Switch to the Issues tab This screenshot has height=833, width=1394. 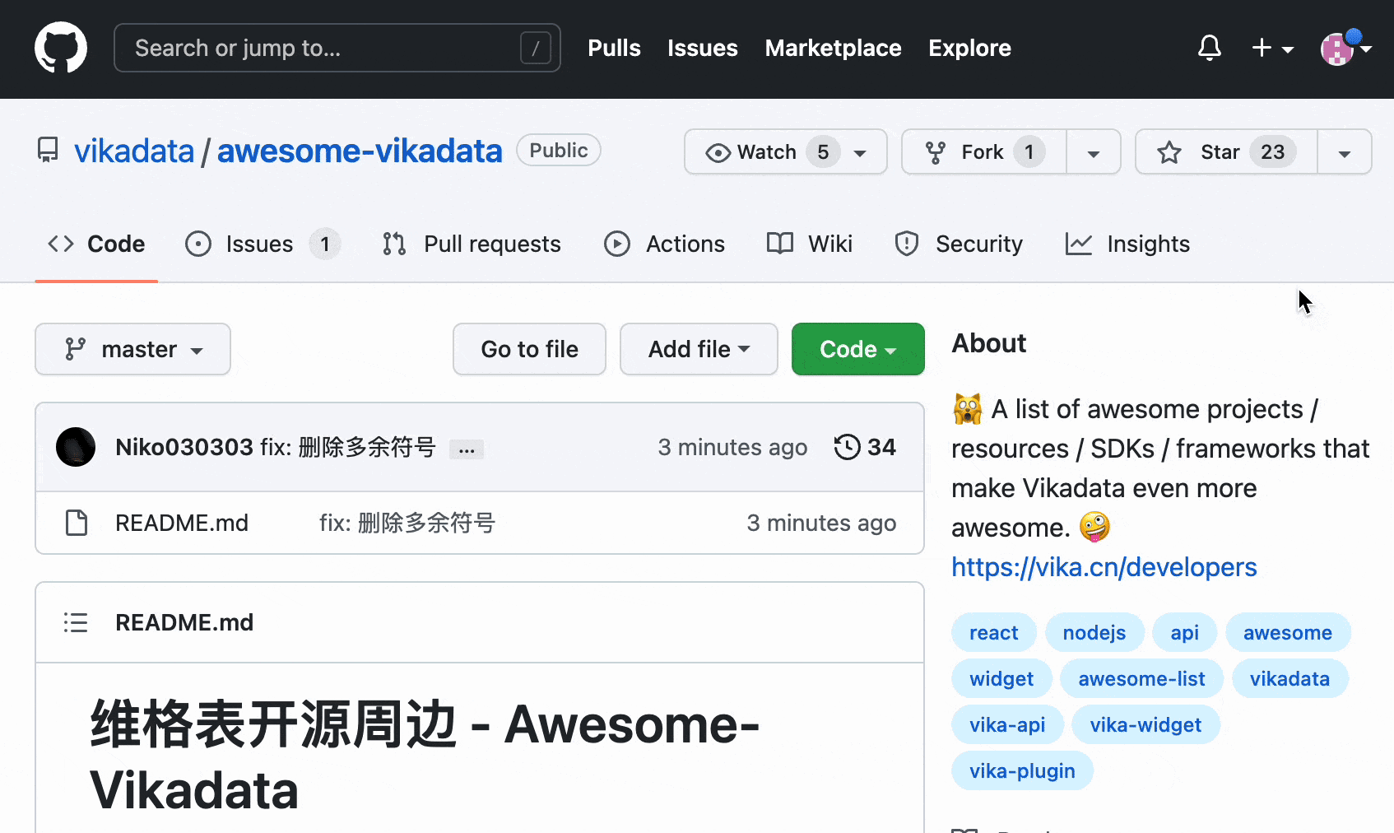259,244
